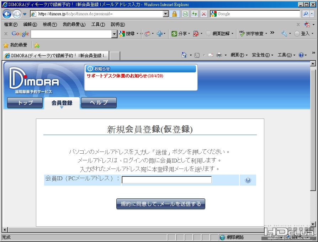Select the DIMORA browser tab
Image resolution: width=318 pixels, height=242 pixels.
point(56,55)
